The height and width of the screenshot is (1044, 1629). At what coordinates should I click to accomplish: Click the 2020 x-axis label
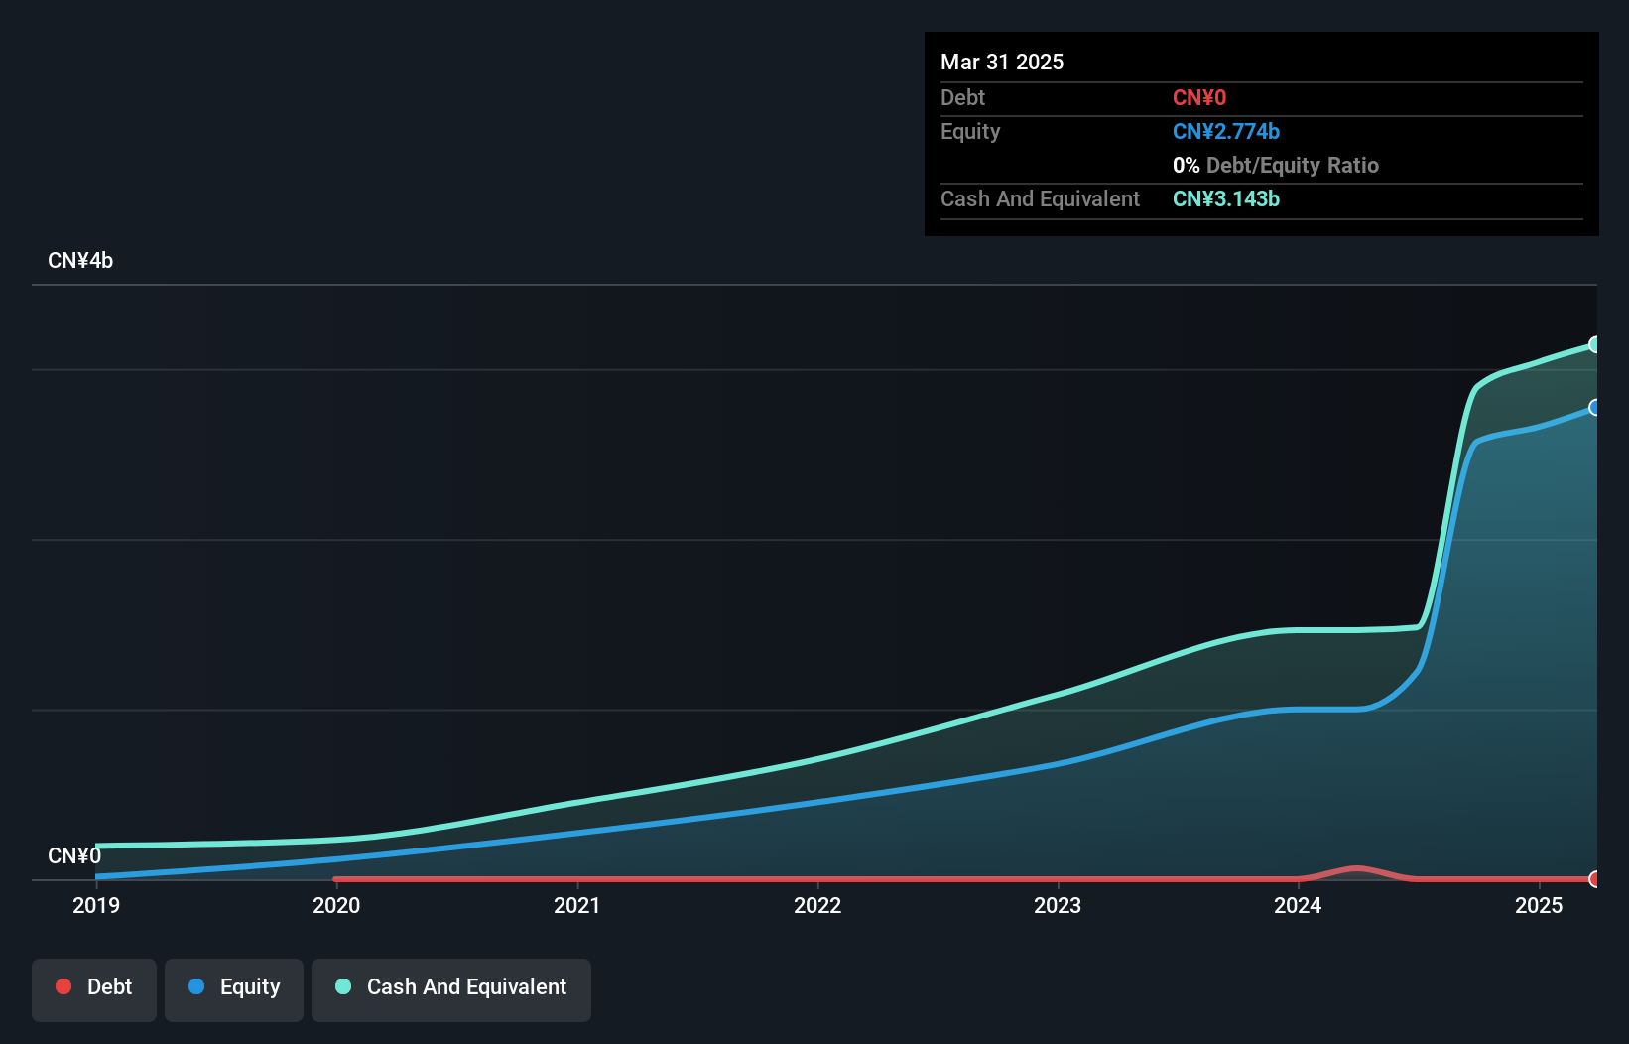click(336, 905)
